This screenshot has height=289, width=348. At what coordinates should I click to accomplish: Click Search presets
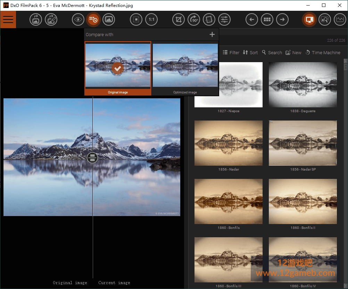point(272,52)
